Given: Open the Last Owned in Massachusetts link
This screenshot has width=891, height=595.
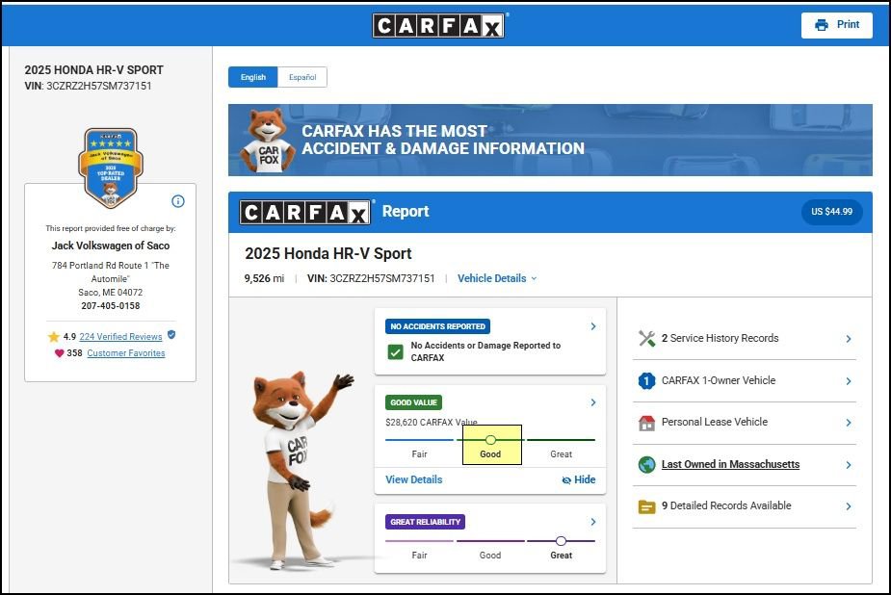Looking at the screenshot, I should 730,464.
